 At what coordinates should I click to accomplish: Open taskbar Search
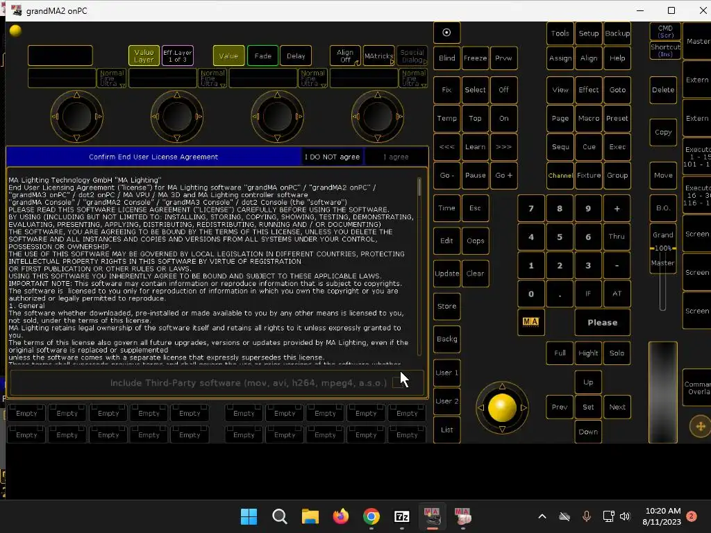(x=279, y=516)
